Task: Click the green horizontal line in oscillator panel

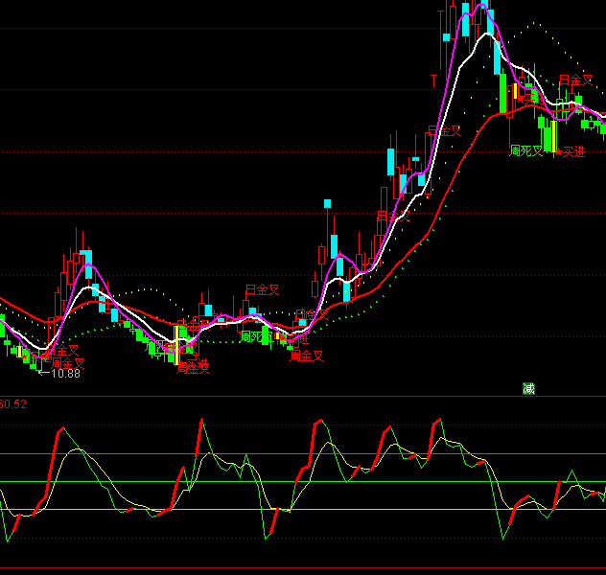Action: pyautogui.click(x=288, y=482)
